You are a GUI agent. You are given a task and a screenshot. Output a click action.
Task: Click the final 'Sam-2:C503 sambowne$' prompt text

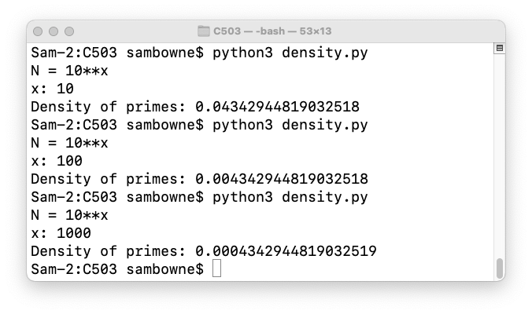116,269
